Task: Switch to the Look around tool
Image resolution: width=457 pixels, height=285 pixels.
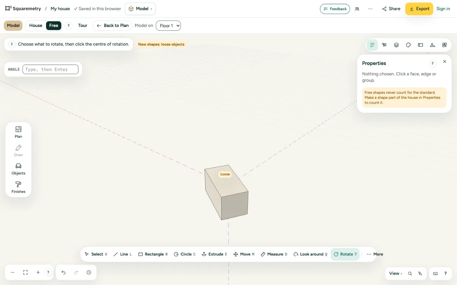Action: pyautogui.click(x=310, y=254)
